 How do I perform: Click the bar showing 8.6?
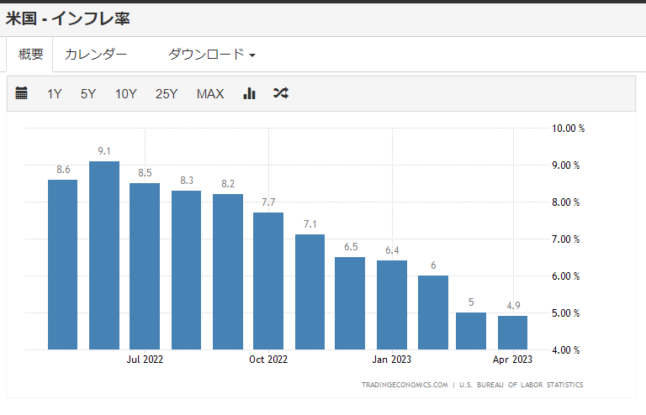[x=62, y=265]
